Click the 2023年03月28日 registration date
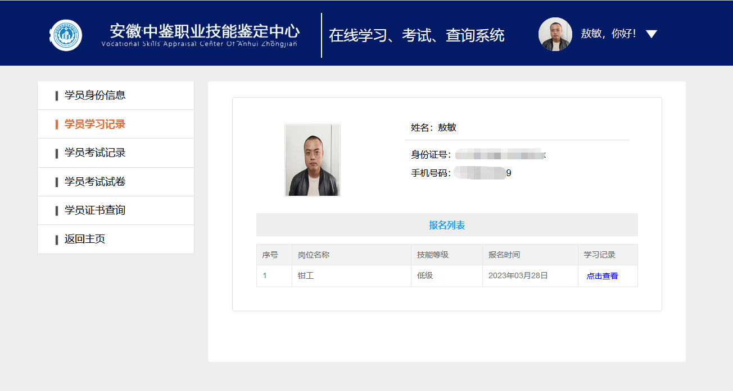This screenshot has height=391, width=733. (x=518, y=276)
